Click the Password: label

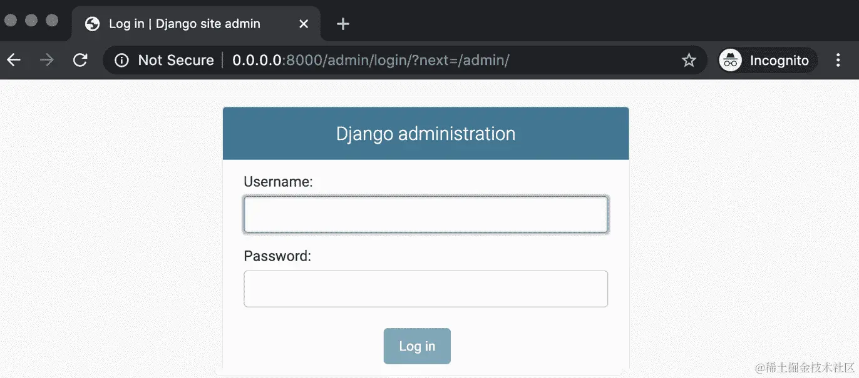pos(277,256)
